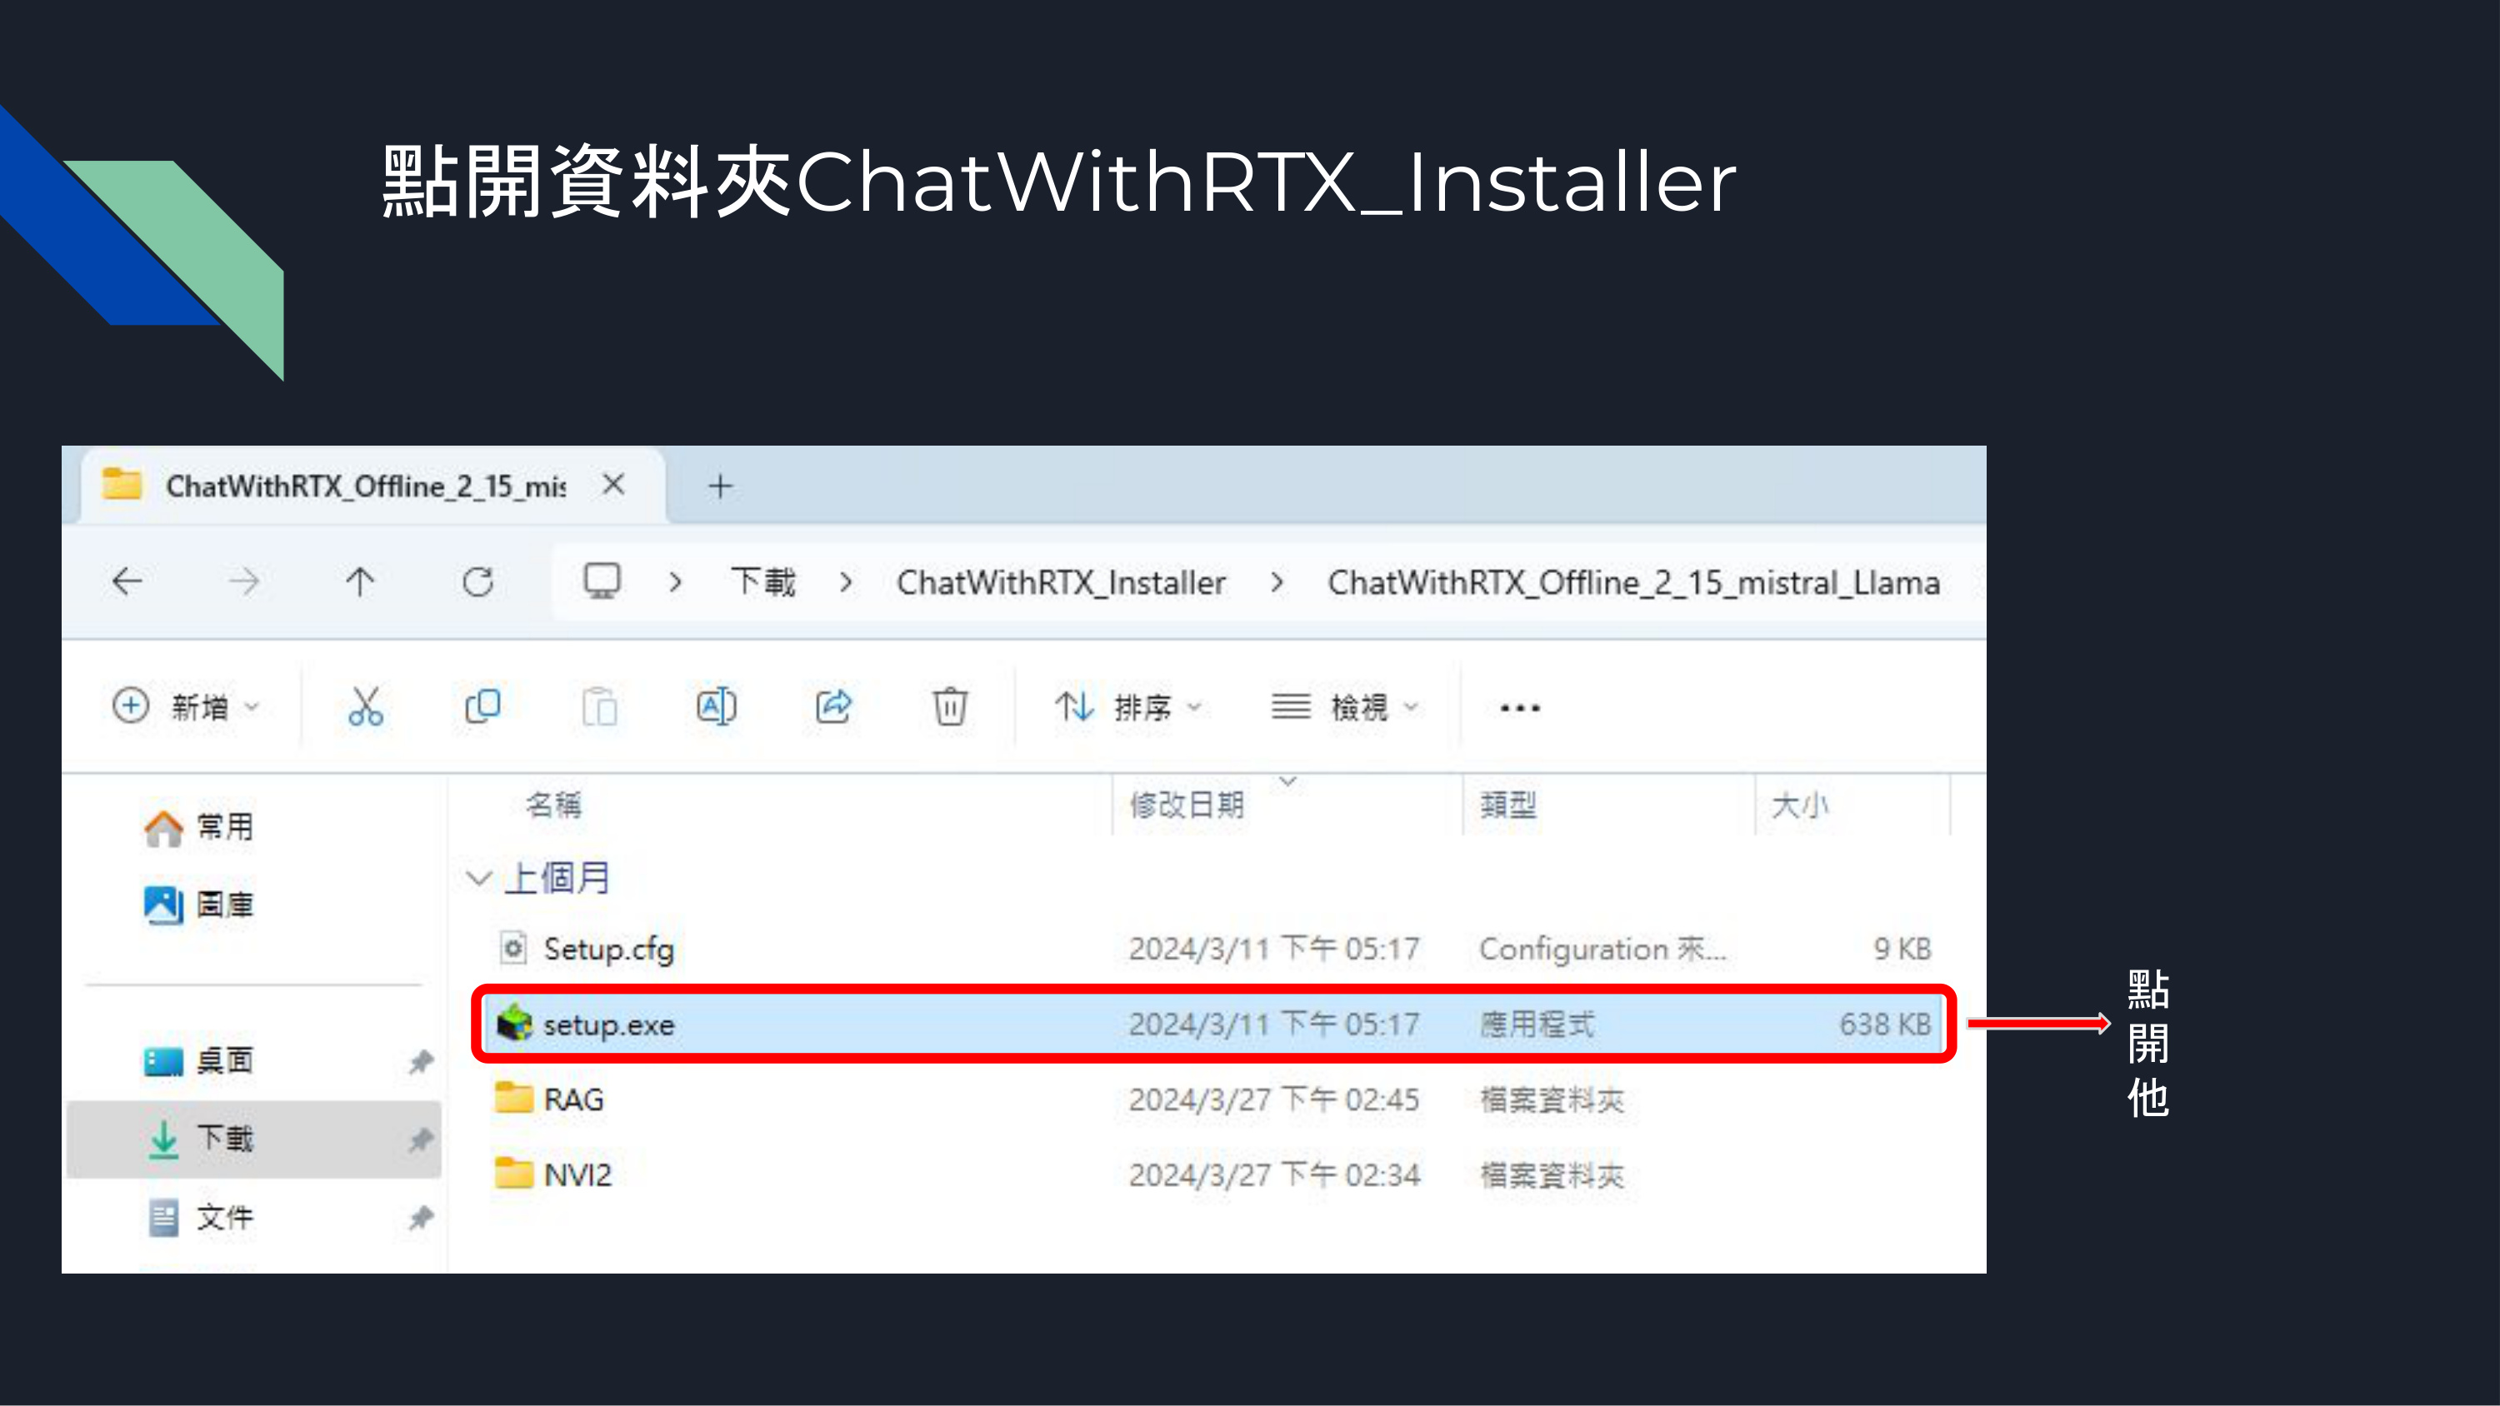Image resolution: width=2500 pixels, height=1406 pixels.
Task: Expand chevron after 下載 in address bar
Action: [x=847, y=582]
